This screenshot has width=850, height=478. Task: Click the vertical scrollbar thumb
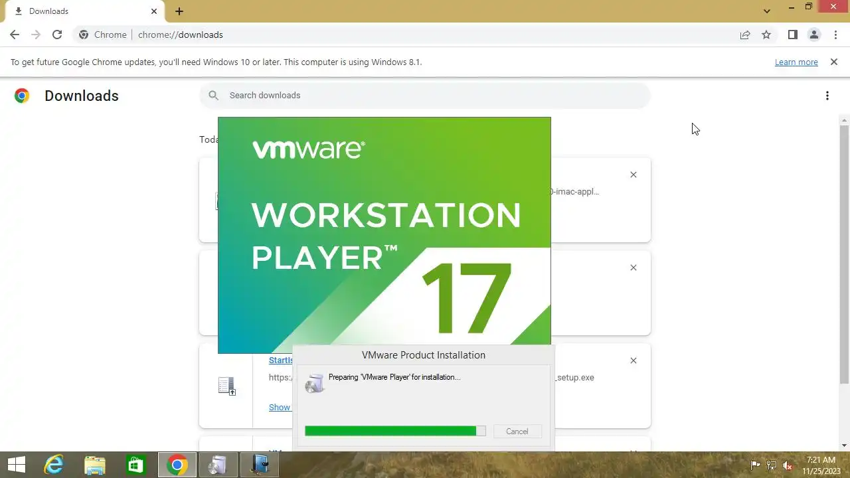845,256
